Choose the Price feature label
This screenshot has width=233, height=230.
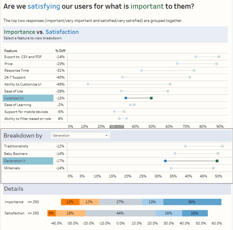(x=9, y=64)
